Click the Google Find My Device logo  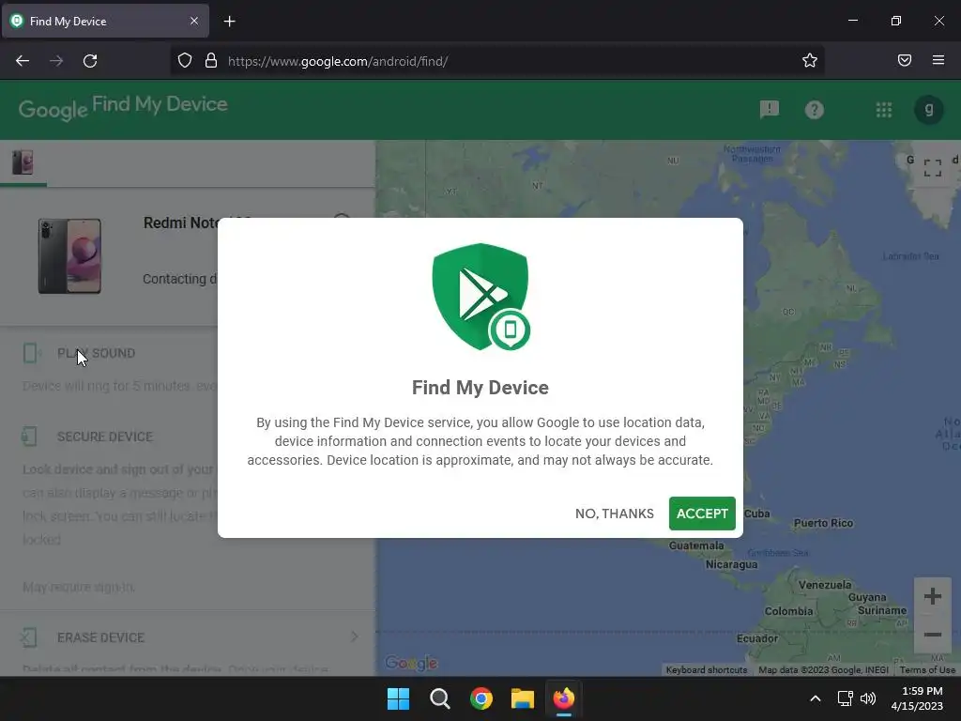pyautogui.click(x=123, y=108)
